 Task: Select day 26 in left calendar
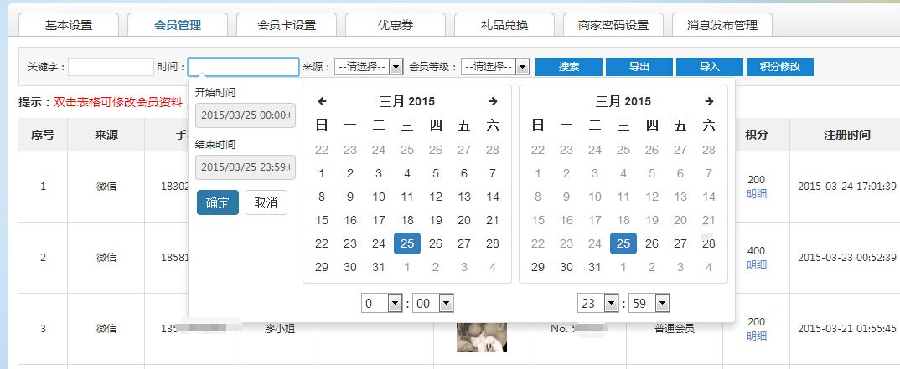click(x=436, y=243)
